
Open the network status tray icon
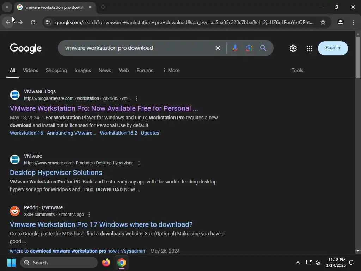point(309,263)
